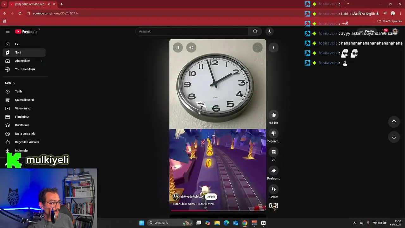Pause the playing Short

coord(178,47)
